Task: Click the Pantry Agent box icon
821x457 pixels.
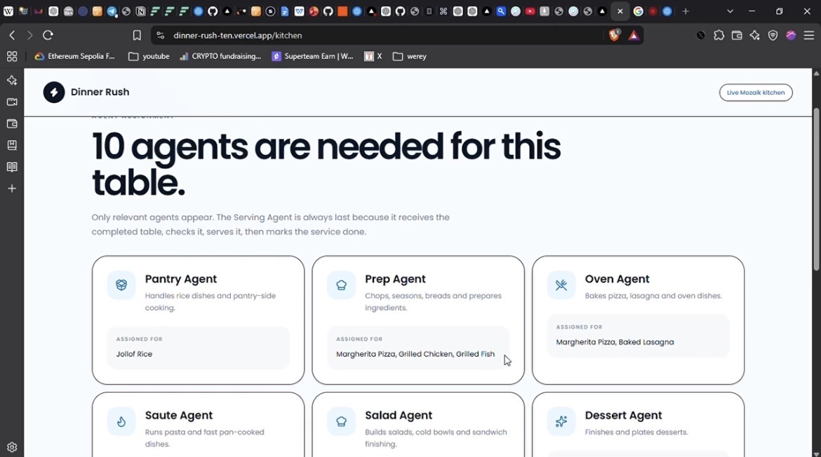Action: 121,285
